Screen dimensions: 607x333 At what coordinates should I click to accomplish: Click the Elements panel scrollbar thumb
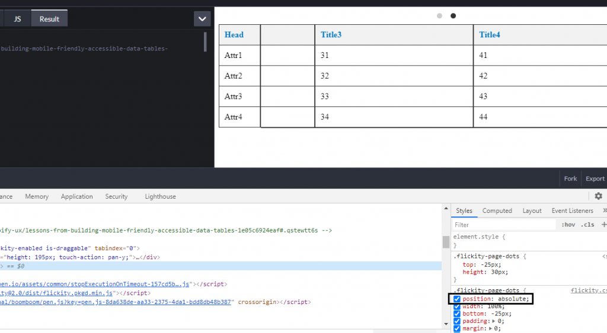pyautogui.click(x=446, y=243)
